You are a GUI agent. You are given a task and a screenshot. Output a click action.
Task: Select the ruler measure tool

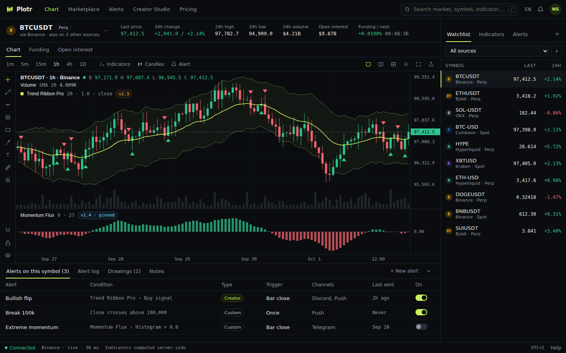point(8,167)
